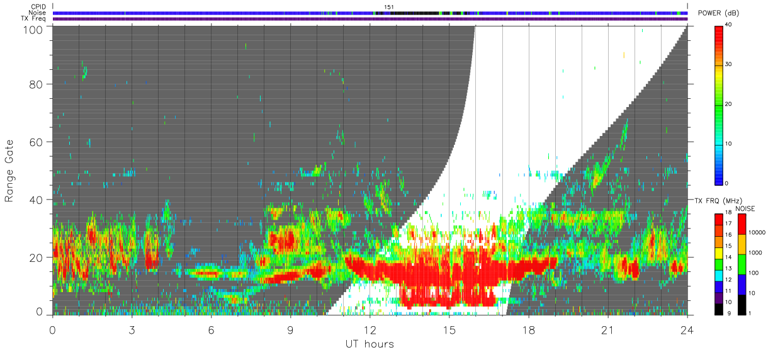Select the "CPID" label above the plot
The height and width of the screenshot is (357, 773).
(x=38, y=7)
